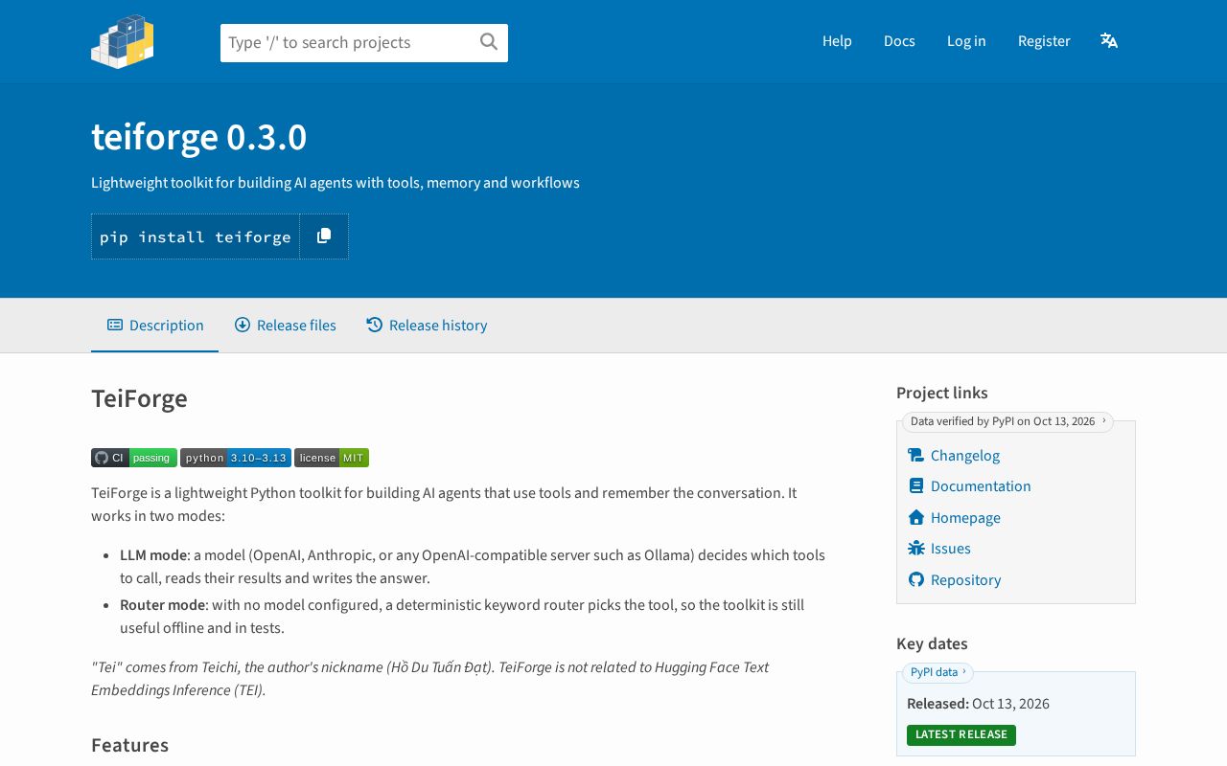The height and width of the screenshot is (766, 1227).
Task: Click the search magnifier icon
Action: [489, 42]
